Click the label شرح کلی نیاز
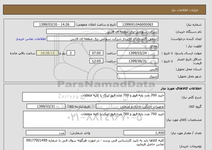The height and width of the screenshot is (150, 212). pyautogui.click(x=191, y=97)
